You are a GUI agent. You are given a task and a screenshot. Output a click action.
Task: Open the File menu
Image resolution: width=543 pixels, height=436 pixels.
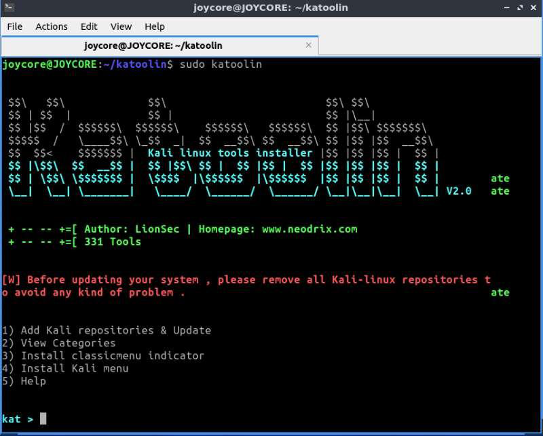(14, 26)
